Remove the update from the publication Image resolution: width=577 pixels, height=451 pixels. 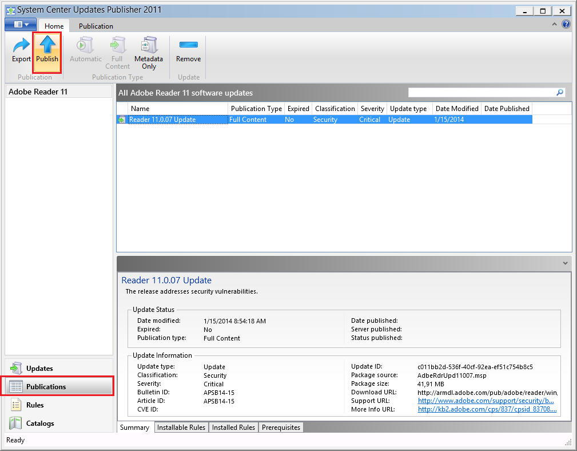[x=188, y=52]
